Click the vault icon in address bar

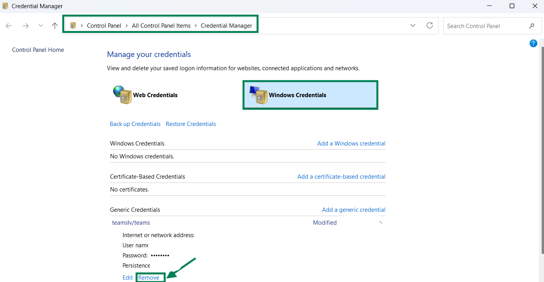coord(73,26)
